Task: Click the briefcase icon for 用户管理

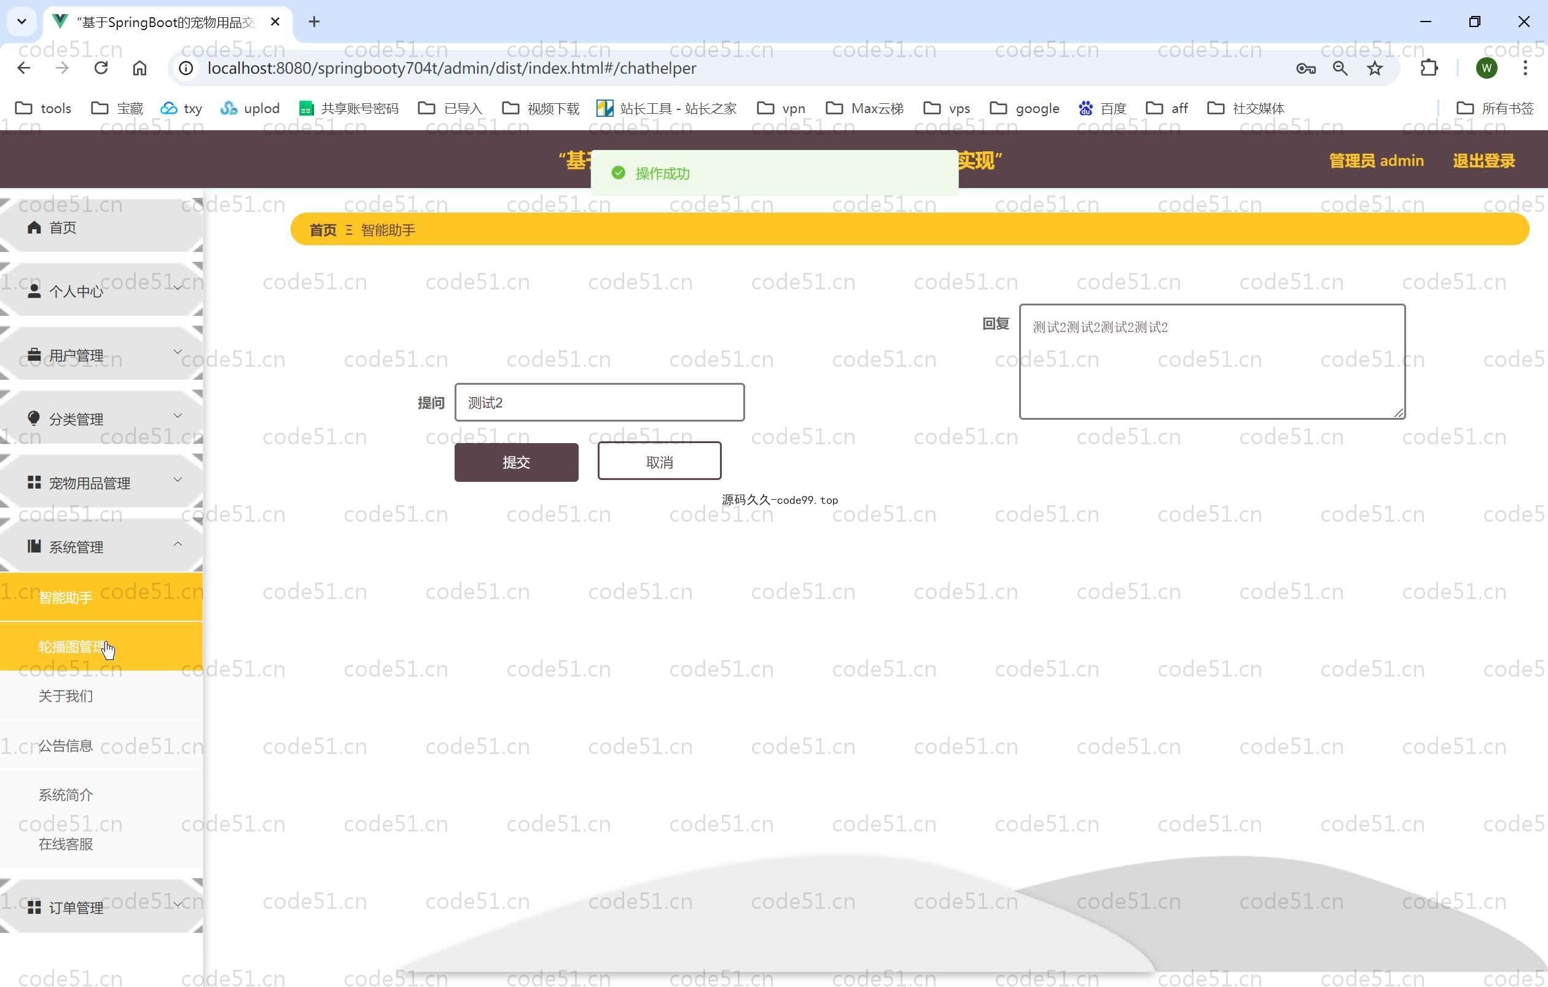Action: click(x=34, y=354)
